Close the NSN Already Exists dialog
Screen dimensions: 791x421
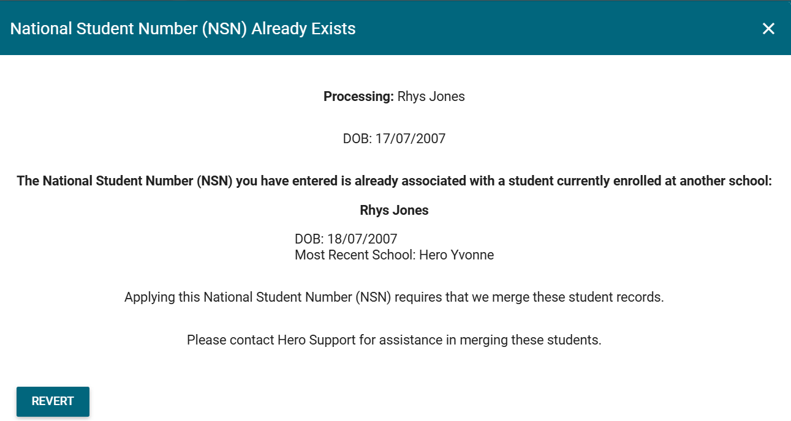(x=768, y=28)
